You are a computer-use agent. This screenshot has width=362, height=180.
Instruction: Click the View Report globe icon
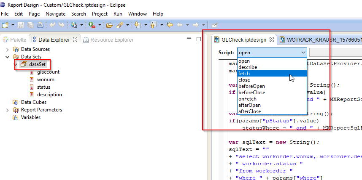(x=74, y=25)
